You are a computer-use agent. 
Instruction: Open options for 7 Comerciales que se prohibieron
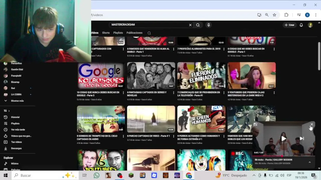click(224, 93)
